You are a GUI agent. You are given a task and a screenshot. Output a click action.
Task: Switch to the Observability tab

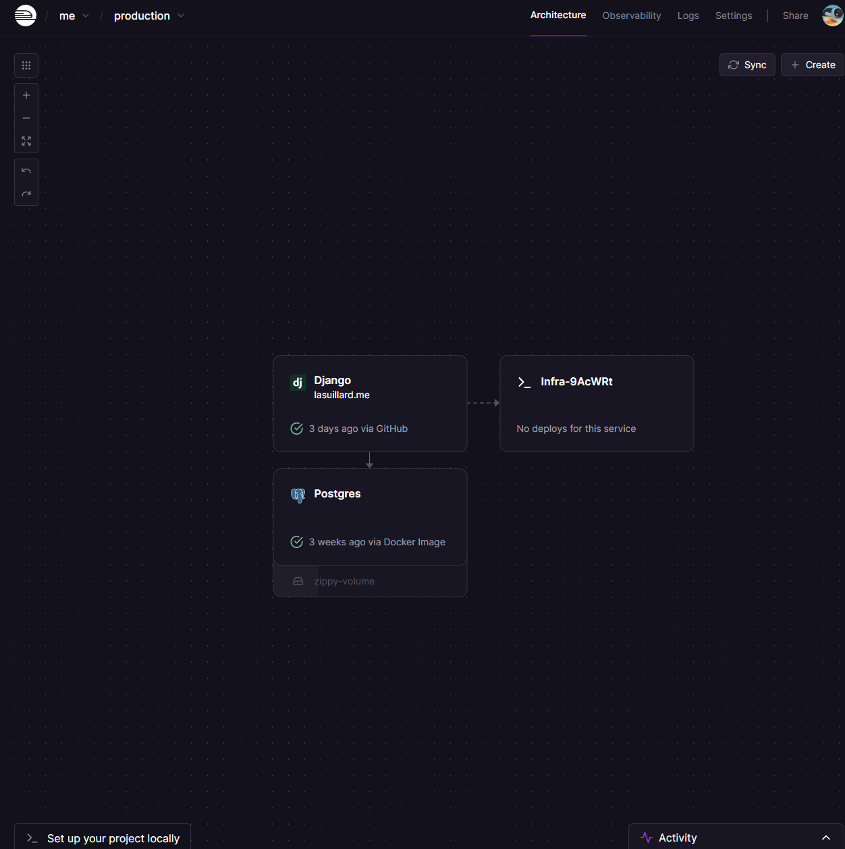(631, 16)
